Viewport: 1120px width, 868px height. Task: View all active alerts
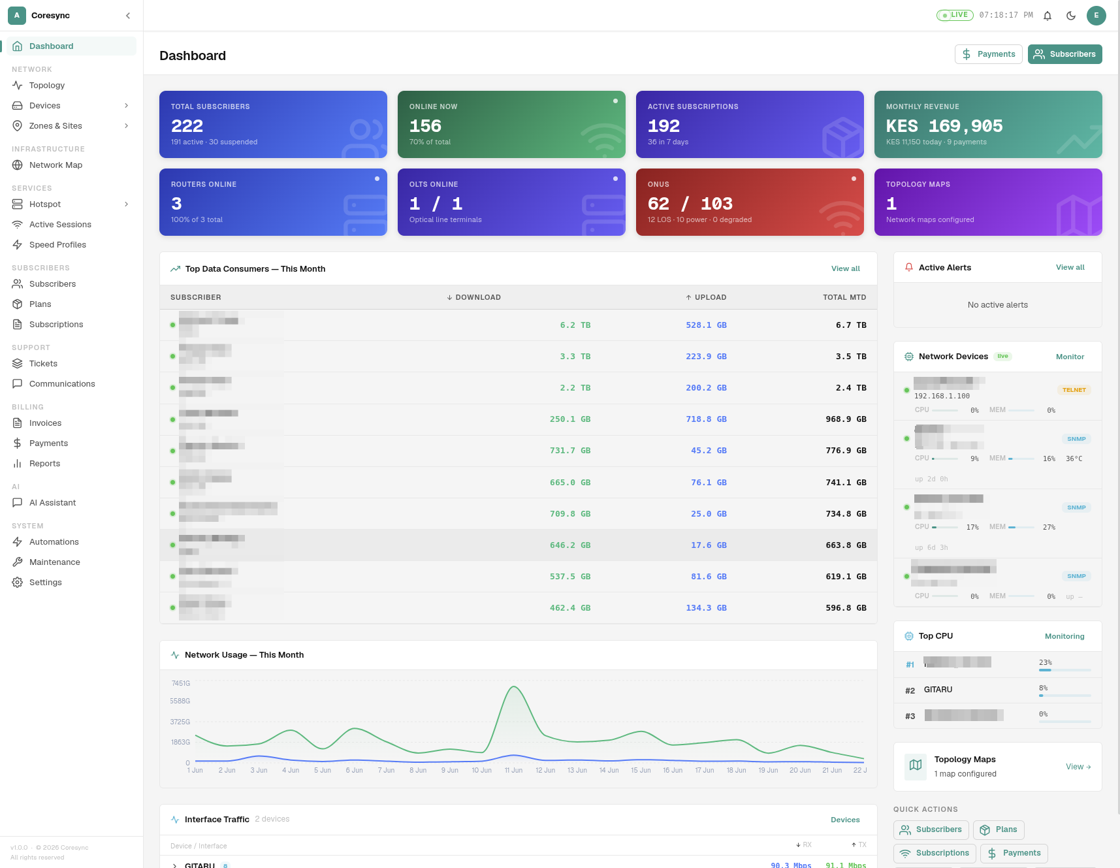[x=1070, y=268]
